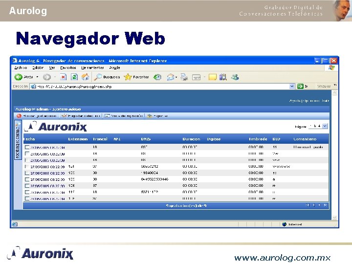Open the Atrás back history dropdown arrow
352x264 pixels.
pos(37,77)
